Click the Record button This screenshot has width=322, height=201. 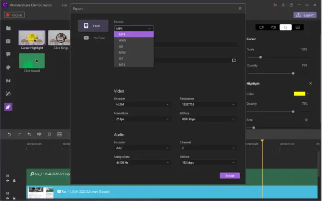(14, 15)
